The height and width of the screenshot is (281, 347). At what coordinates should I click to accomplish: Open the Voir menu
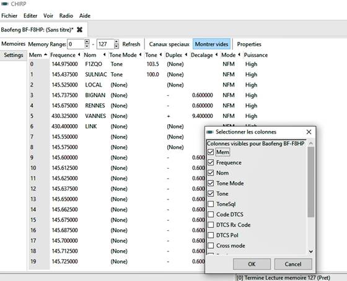coord(48,15)
